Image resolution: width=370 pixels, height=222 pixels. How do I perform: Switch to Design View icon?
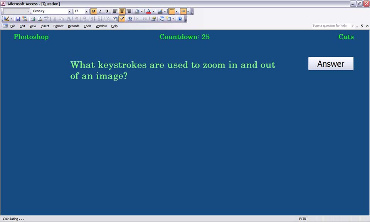(7, 19)
